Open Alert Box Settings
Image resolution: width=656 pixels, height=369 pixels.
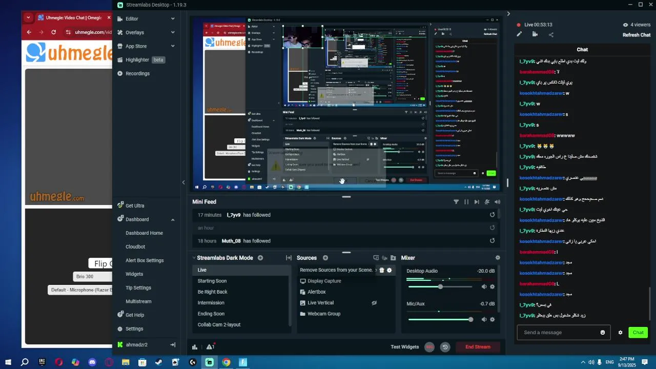click(145, 260)
